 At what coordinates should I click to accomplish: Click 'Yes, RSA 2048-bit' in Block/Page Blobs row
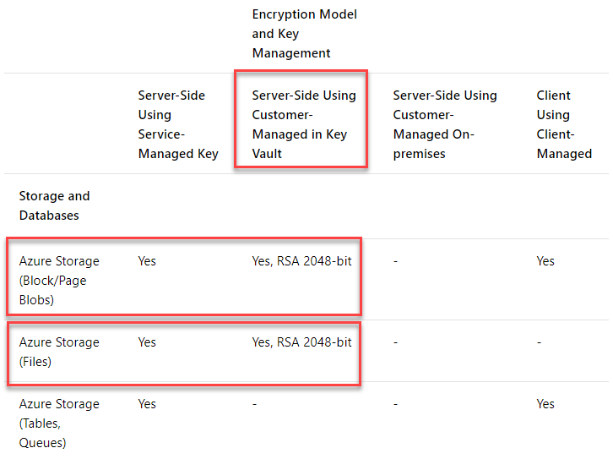click(301, 261)
